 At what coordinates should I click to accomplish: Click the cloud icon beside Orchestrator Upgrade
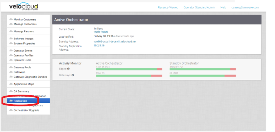point(11,110)
